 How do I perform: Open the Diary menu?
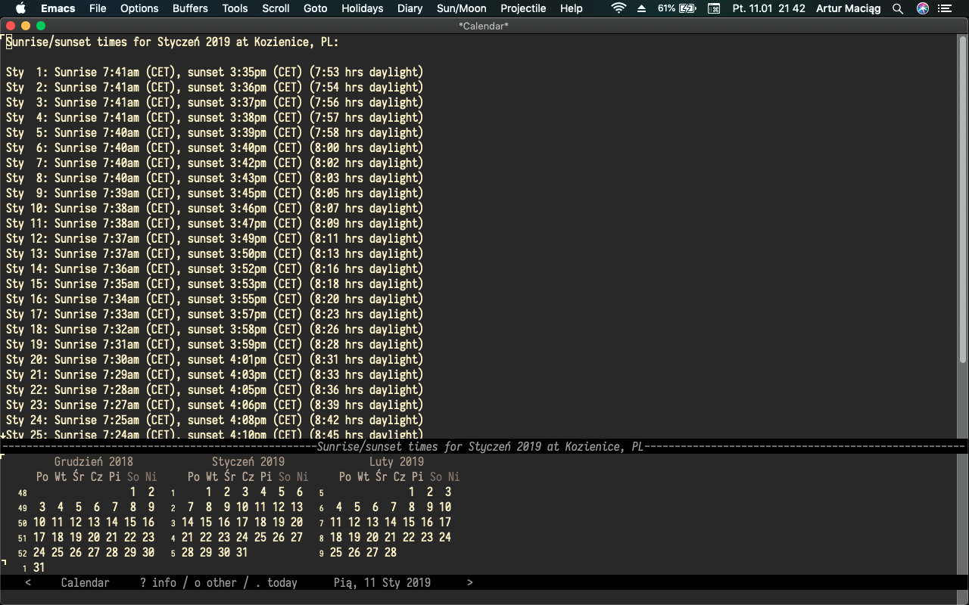[410, 8]
